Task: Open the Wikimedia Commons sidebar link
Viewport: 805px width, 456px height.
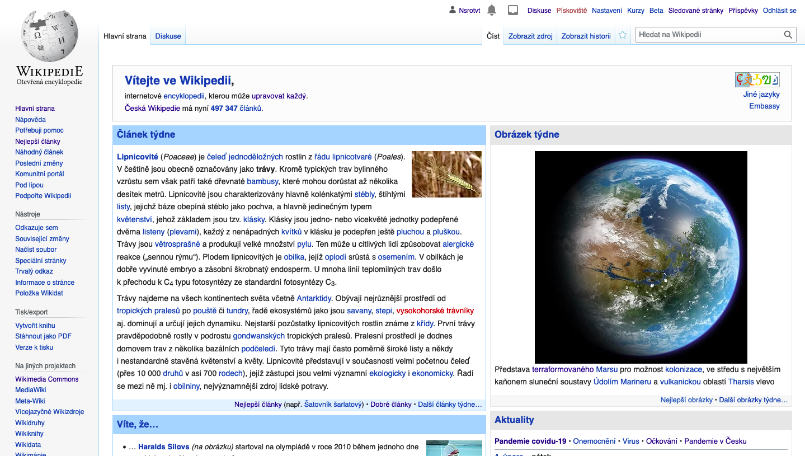Action: (46, 379)
